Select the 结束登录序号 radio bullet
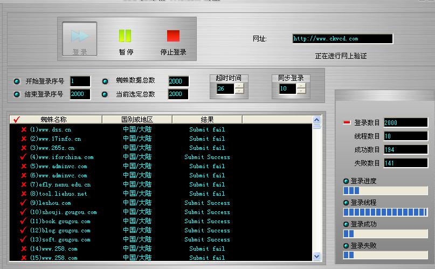 coord(17,94)
